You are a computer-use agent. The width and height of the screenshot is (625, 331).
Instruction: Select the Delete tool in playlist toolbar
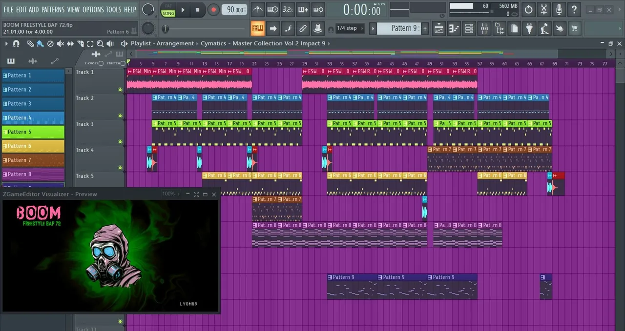pyautogui.click(x=50, y=43)
